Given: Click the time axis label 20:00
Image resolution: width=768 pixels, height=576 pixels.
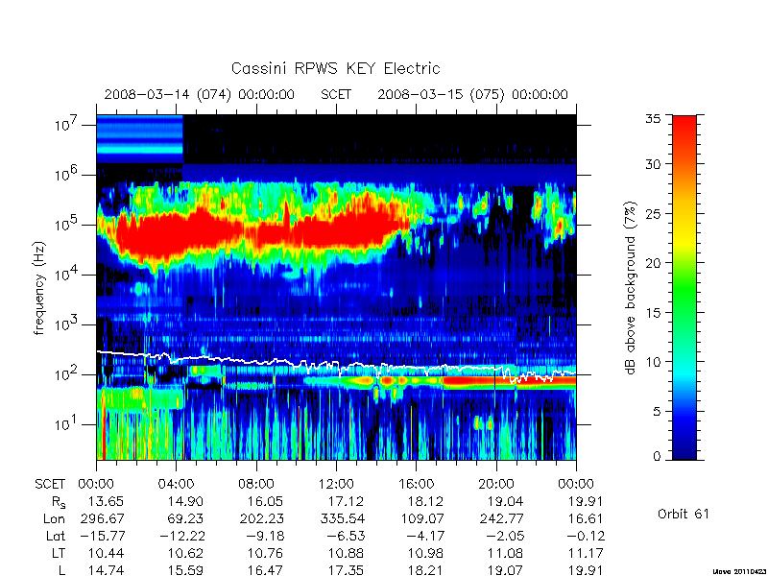Looking at the screenshot, I should tap(496, 485).
